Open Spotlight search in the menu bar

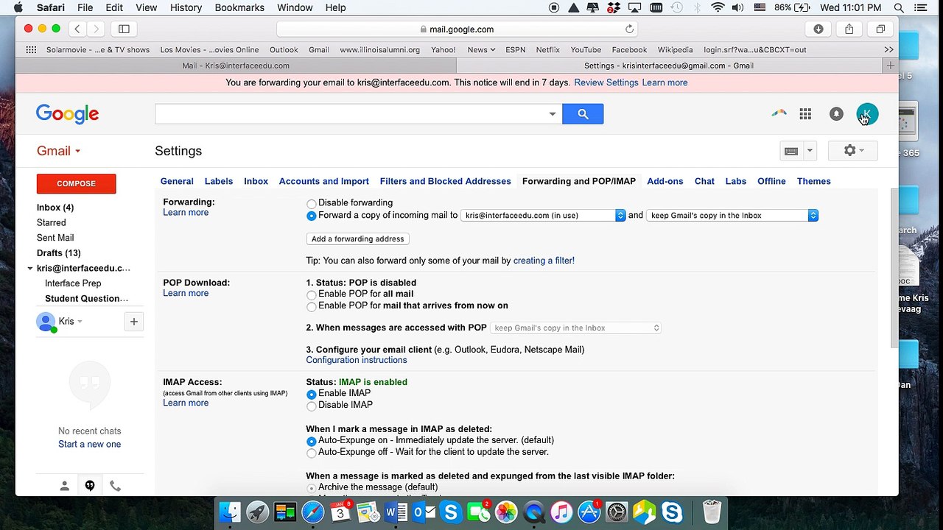pos(899,7)
